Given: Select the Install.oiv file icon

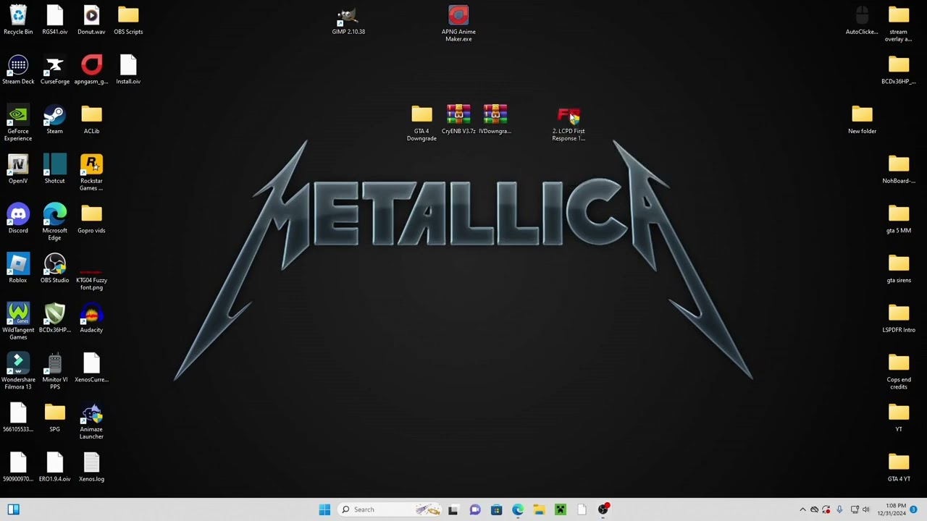Looking at the screenshot, I should [x=128, y=70].
